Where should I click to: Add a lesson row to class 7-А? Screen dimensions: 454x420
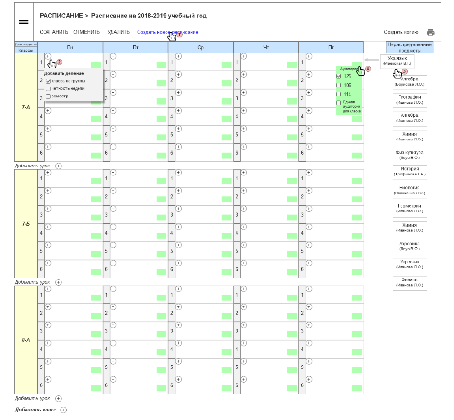click(59, 166)
